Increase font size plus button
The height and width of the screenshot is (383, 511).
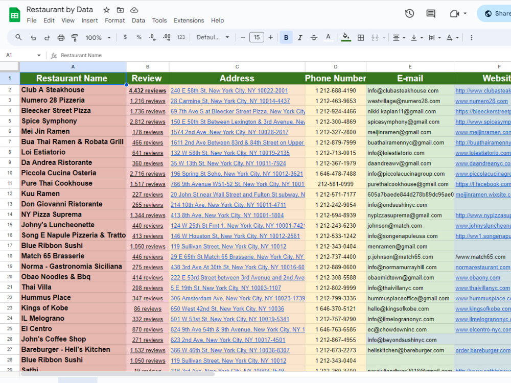pyautogui.click(x=270, y=37)
